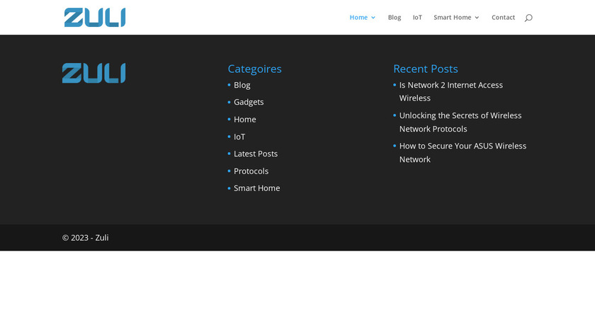Image resolution: width=595 pixels, height=334 pixels.
Task: Click the Recent Posts heading
Action: [x=425, y=69]
